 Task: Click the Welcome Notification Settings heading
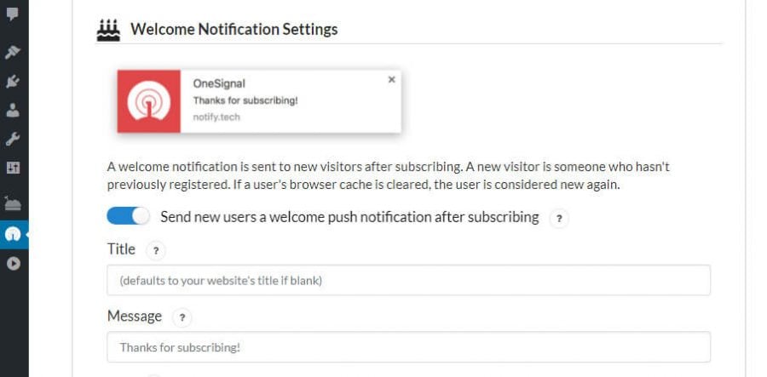(234, 30)
